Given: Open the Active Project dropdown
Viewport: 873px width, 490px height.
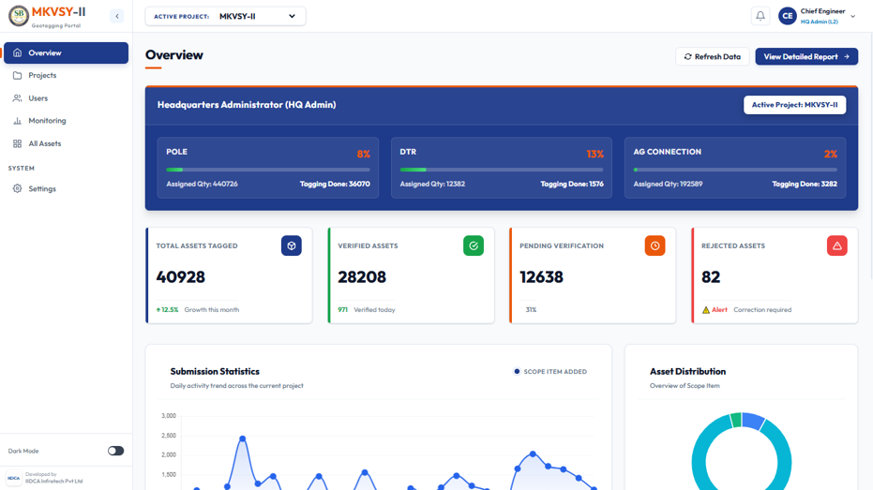Looking at the screenshot, I should tap(225, 16).
